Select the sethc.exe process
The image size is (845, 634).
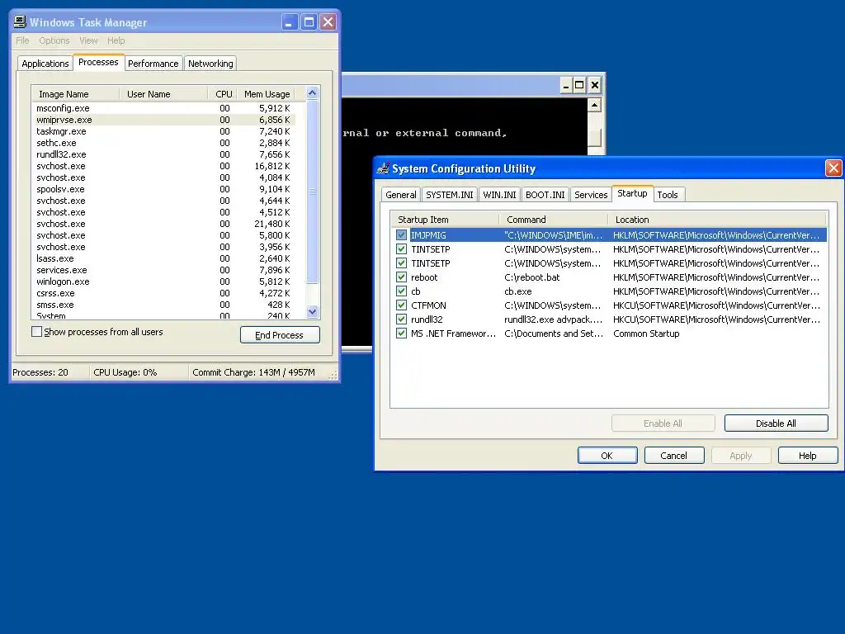click(x=164, y=143)
